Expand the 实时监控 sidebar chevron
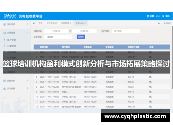The width and height of the screenshot is (173, 125). click(27, 24)
